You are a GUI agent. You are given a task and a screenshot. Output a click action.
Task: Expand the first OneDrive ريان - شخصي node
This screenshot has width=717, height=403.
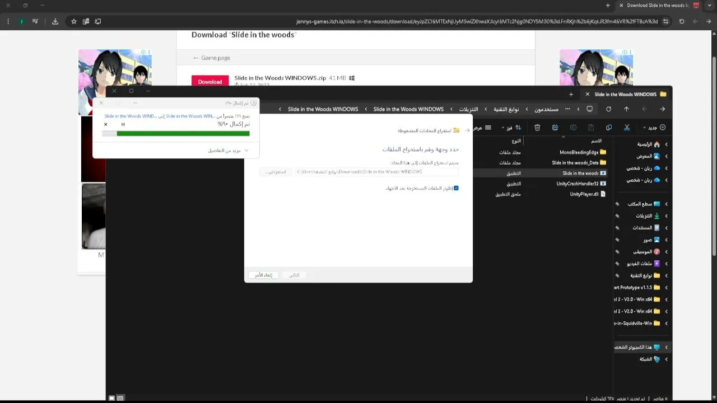click(x=666, y=168)
